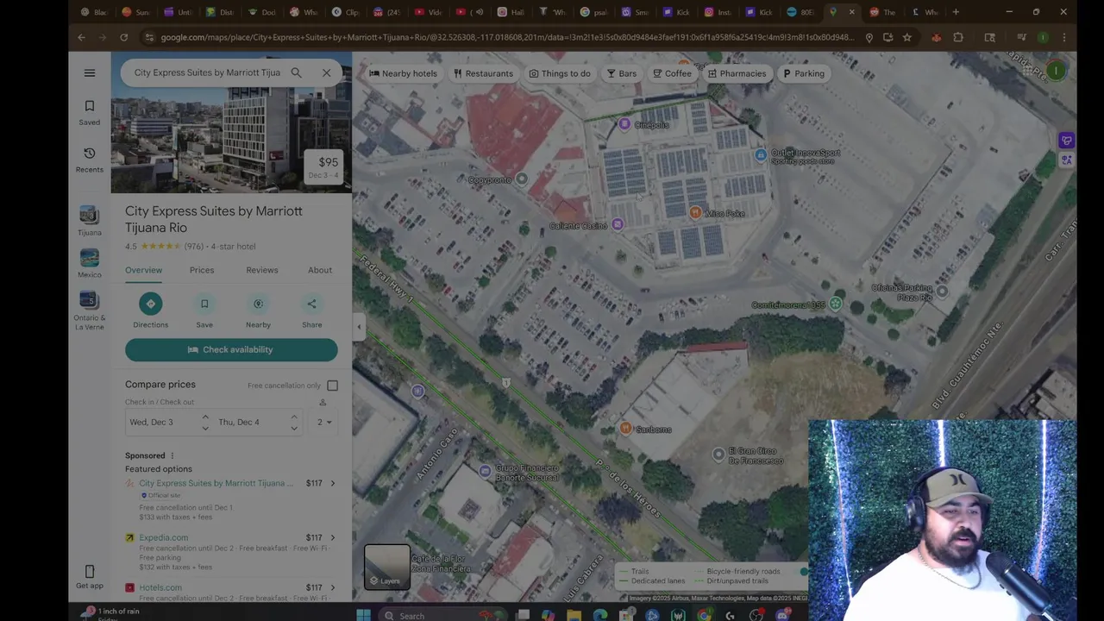Enable Free cancellation only checkbox

332,386
